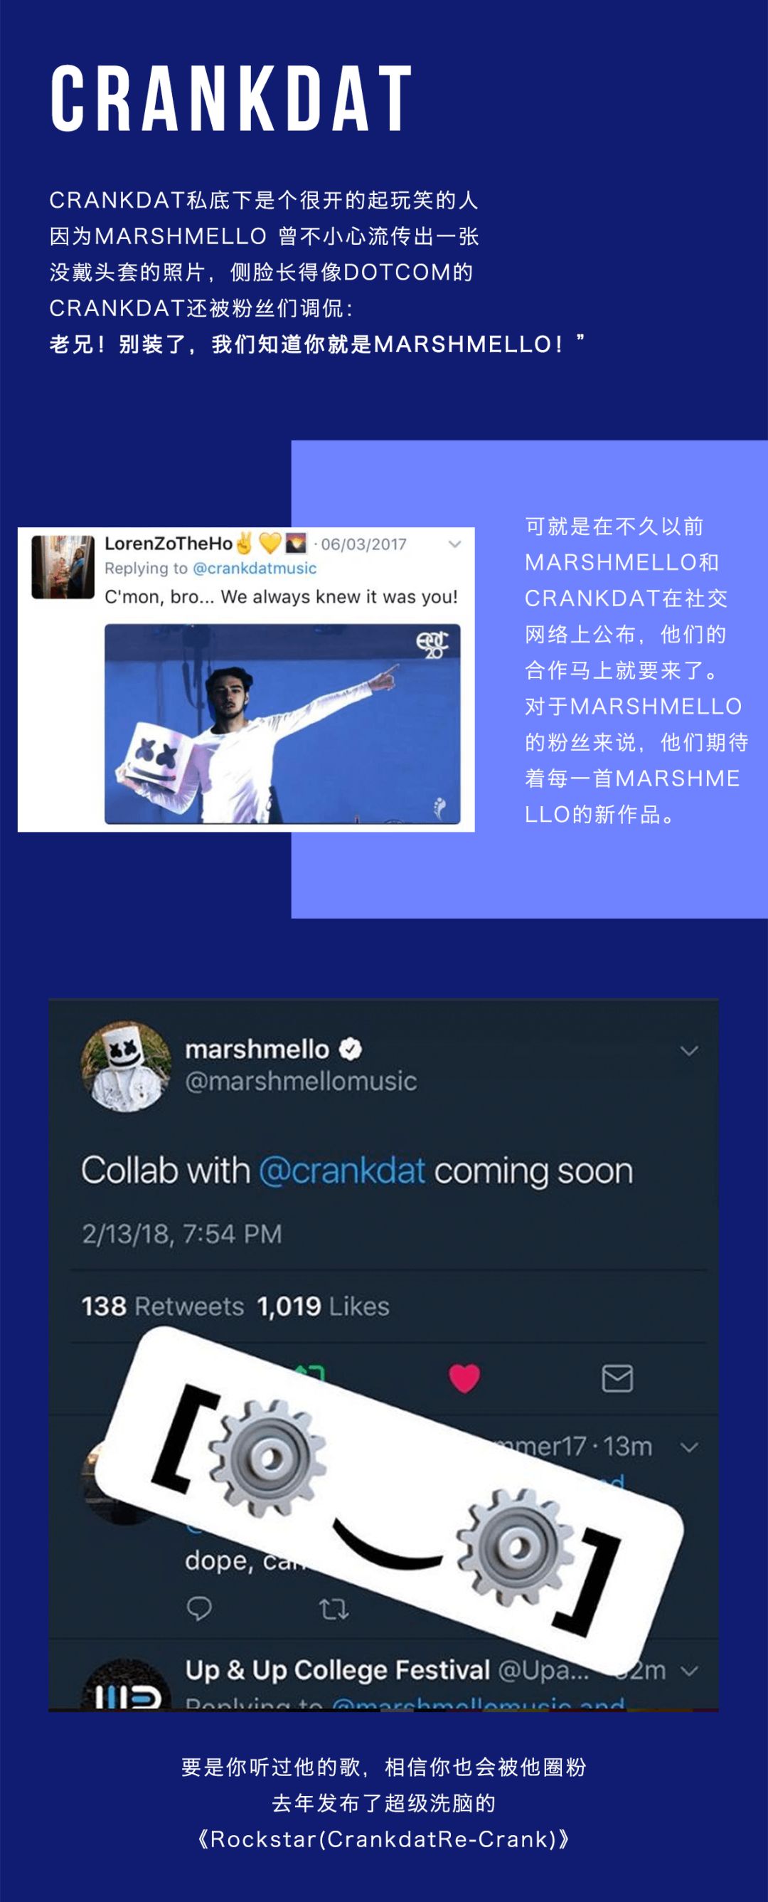View the 138 Retweets count

tap(162, 1306)
